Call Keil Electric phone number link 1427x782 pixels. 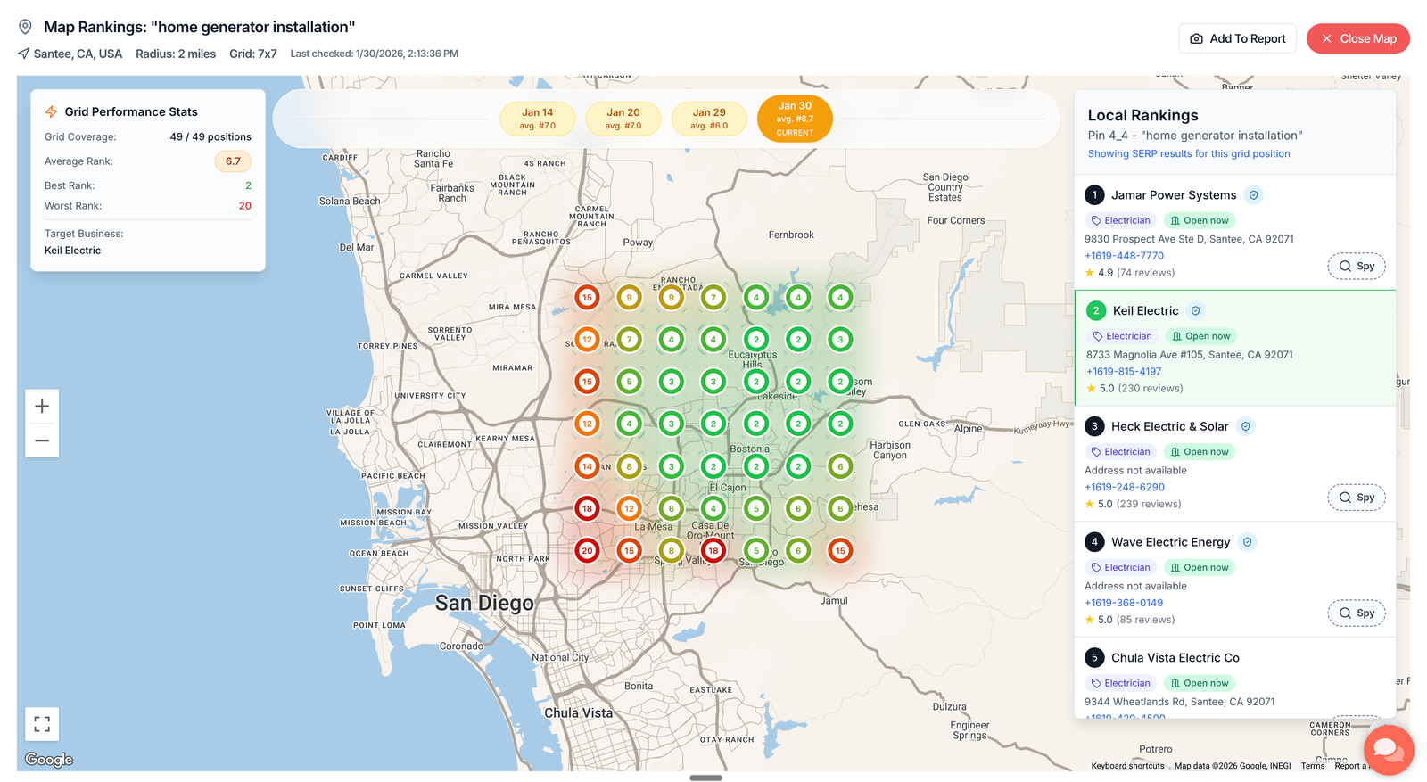pos(1124,372)
